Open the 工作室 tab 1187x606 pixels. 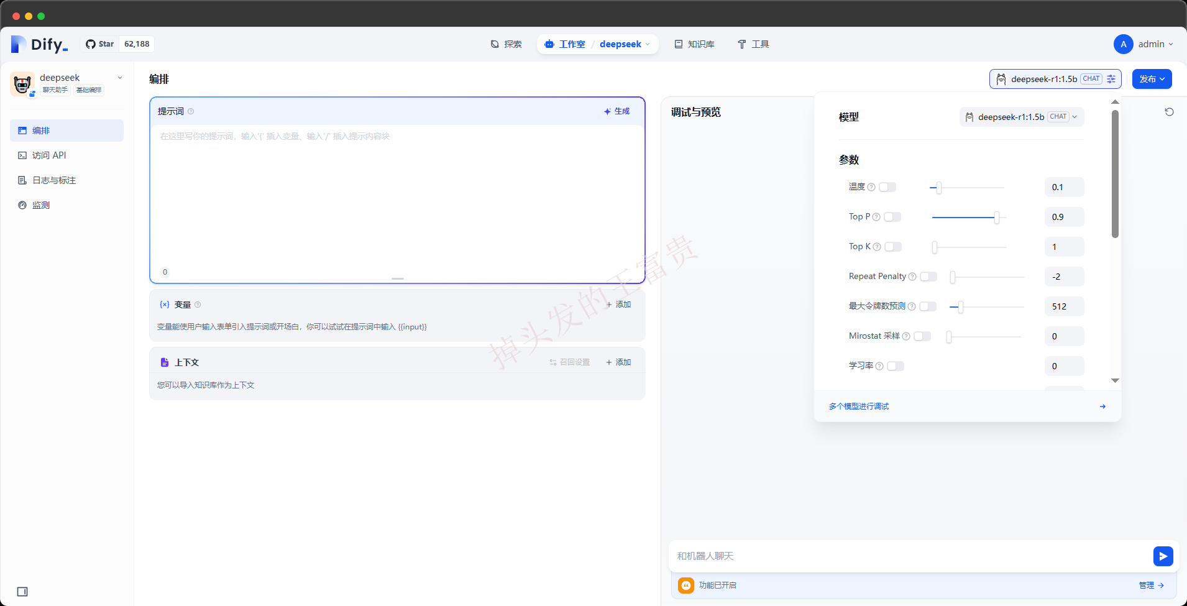(564, 44)
